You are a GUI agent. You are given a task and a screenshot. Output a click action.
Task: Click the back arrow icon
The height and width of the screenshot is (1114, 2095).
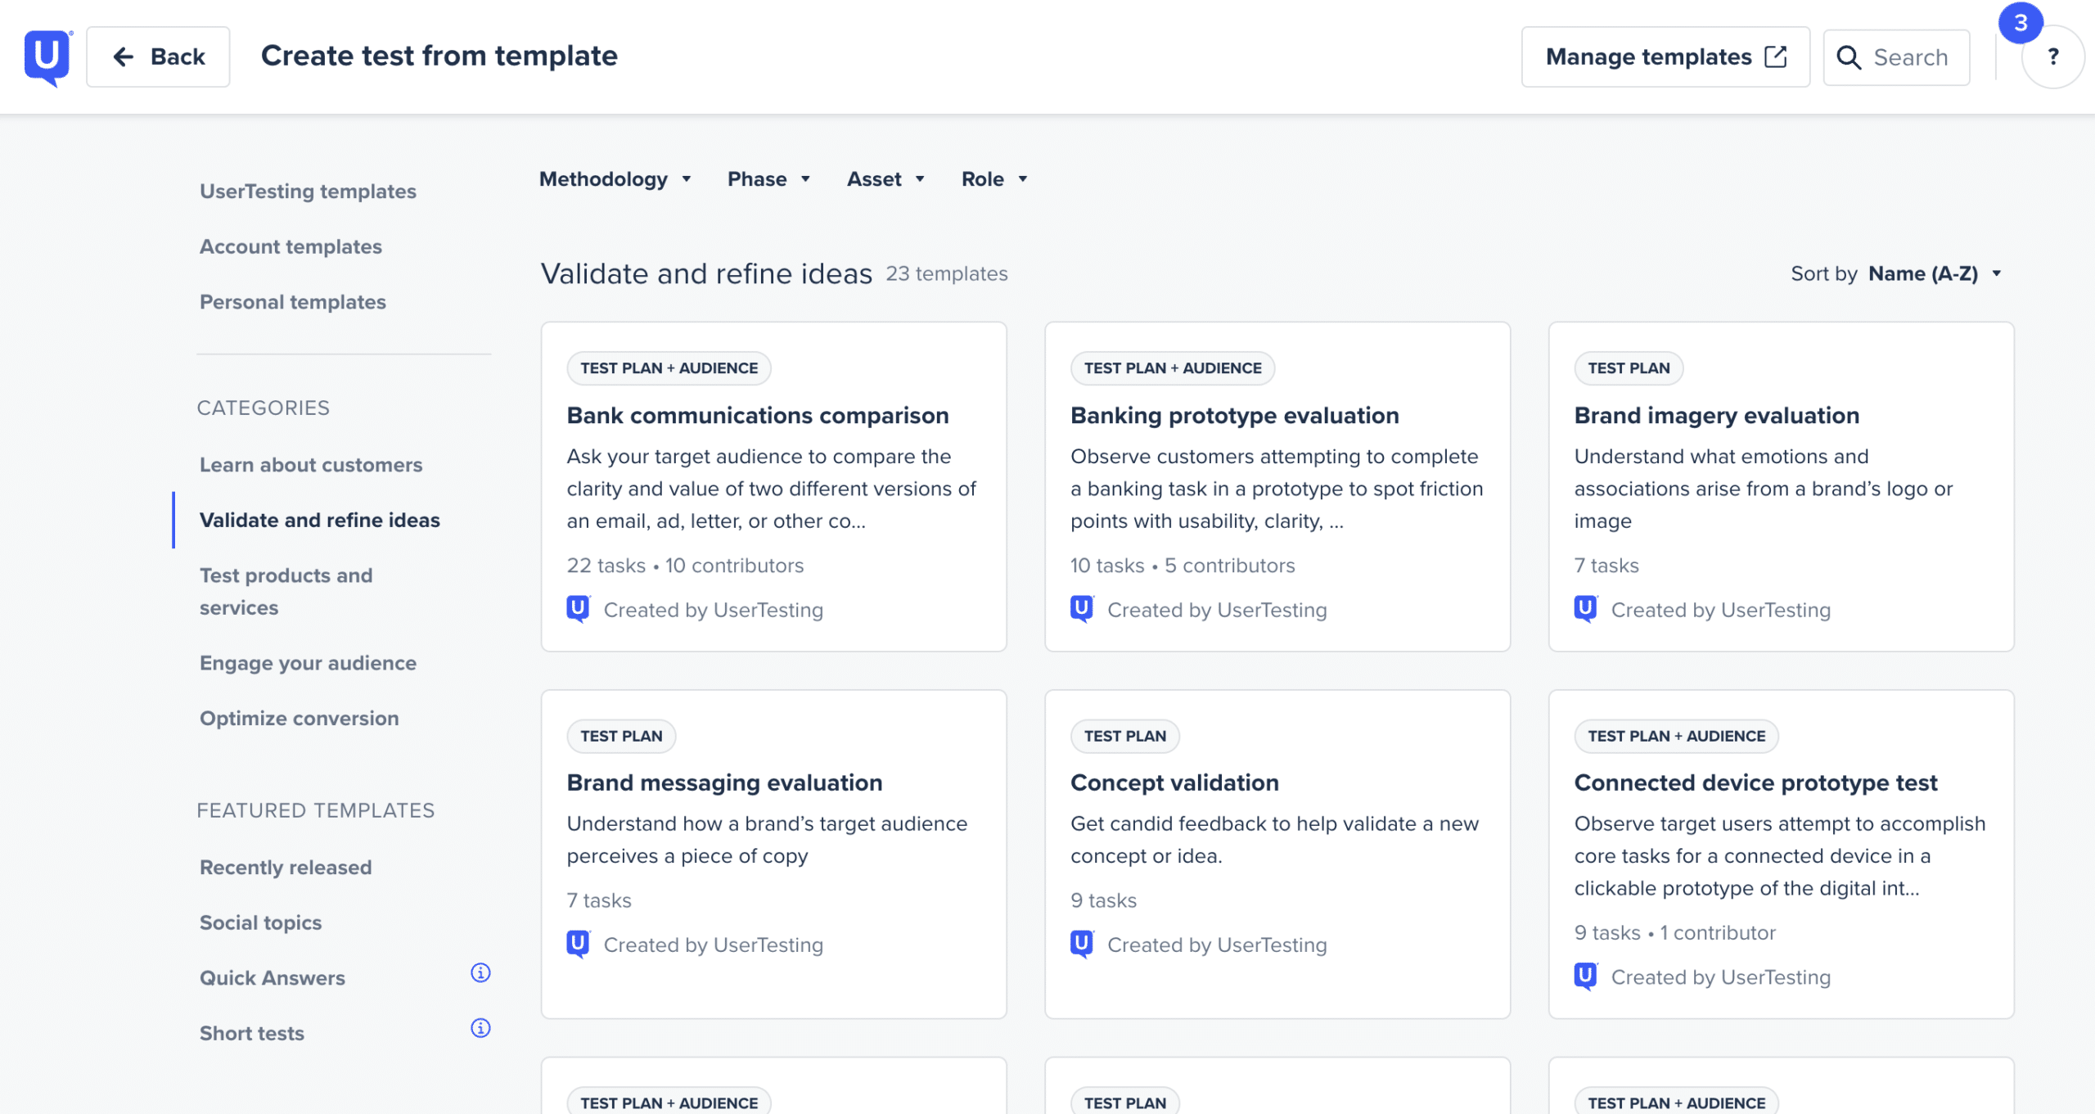point(123,56)
